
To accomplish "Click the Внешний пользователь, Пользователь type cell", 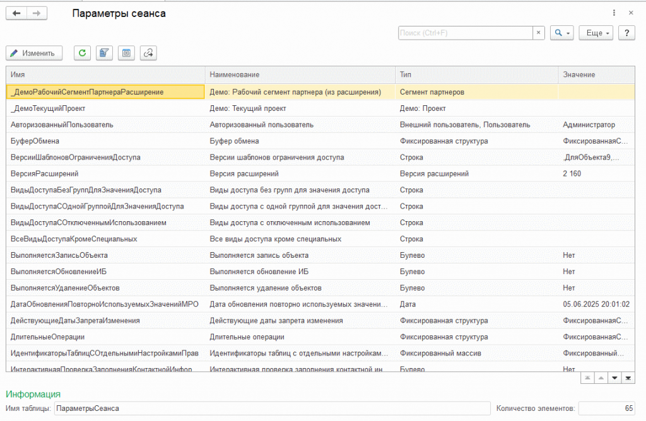I will (x=477, y=125).
